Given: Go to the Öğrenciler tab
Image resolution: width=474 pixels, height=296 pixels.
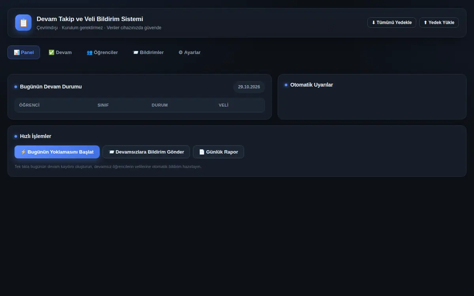Looking at the screenshot, I should [x=102, y=52].
